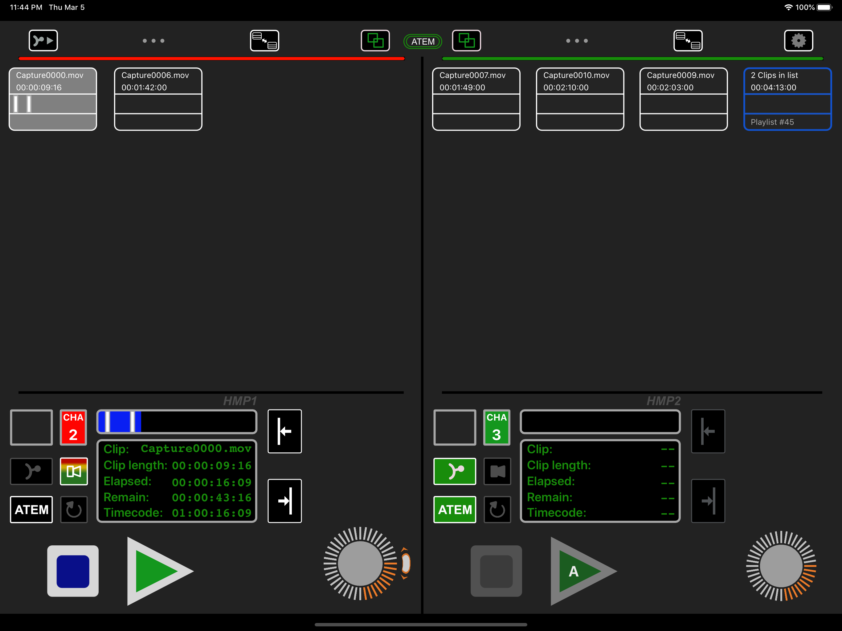Toggle the HMP2 ATEM green button
Image resolution: width=842 pixels, height=631 pixels.
tap(455, 510)
